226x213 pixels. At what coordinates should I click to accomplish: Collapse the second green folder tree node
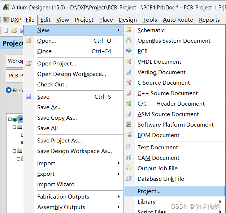tap(14, 151)
